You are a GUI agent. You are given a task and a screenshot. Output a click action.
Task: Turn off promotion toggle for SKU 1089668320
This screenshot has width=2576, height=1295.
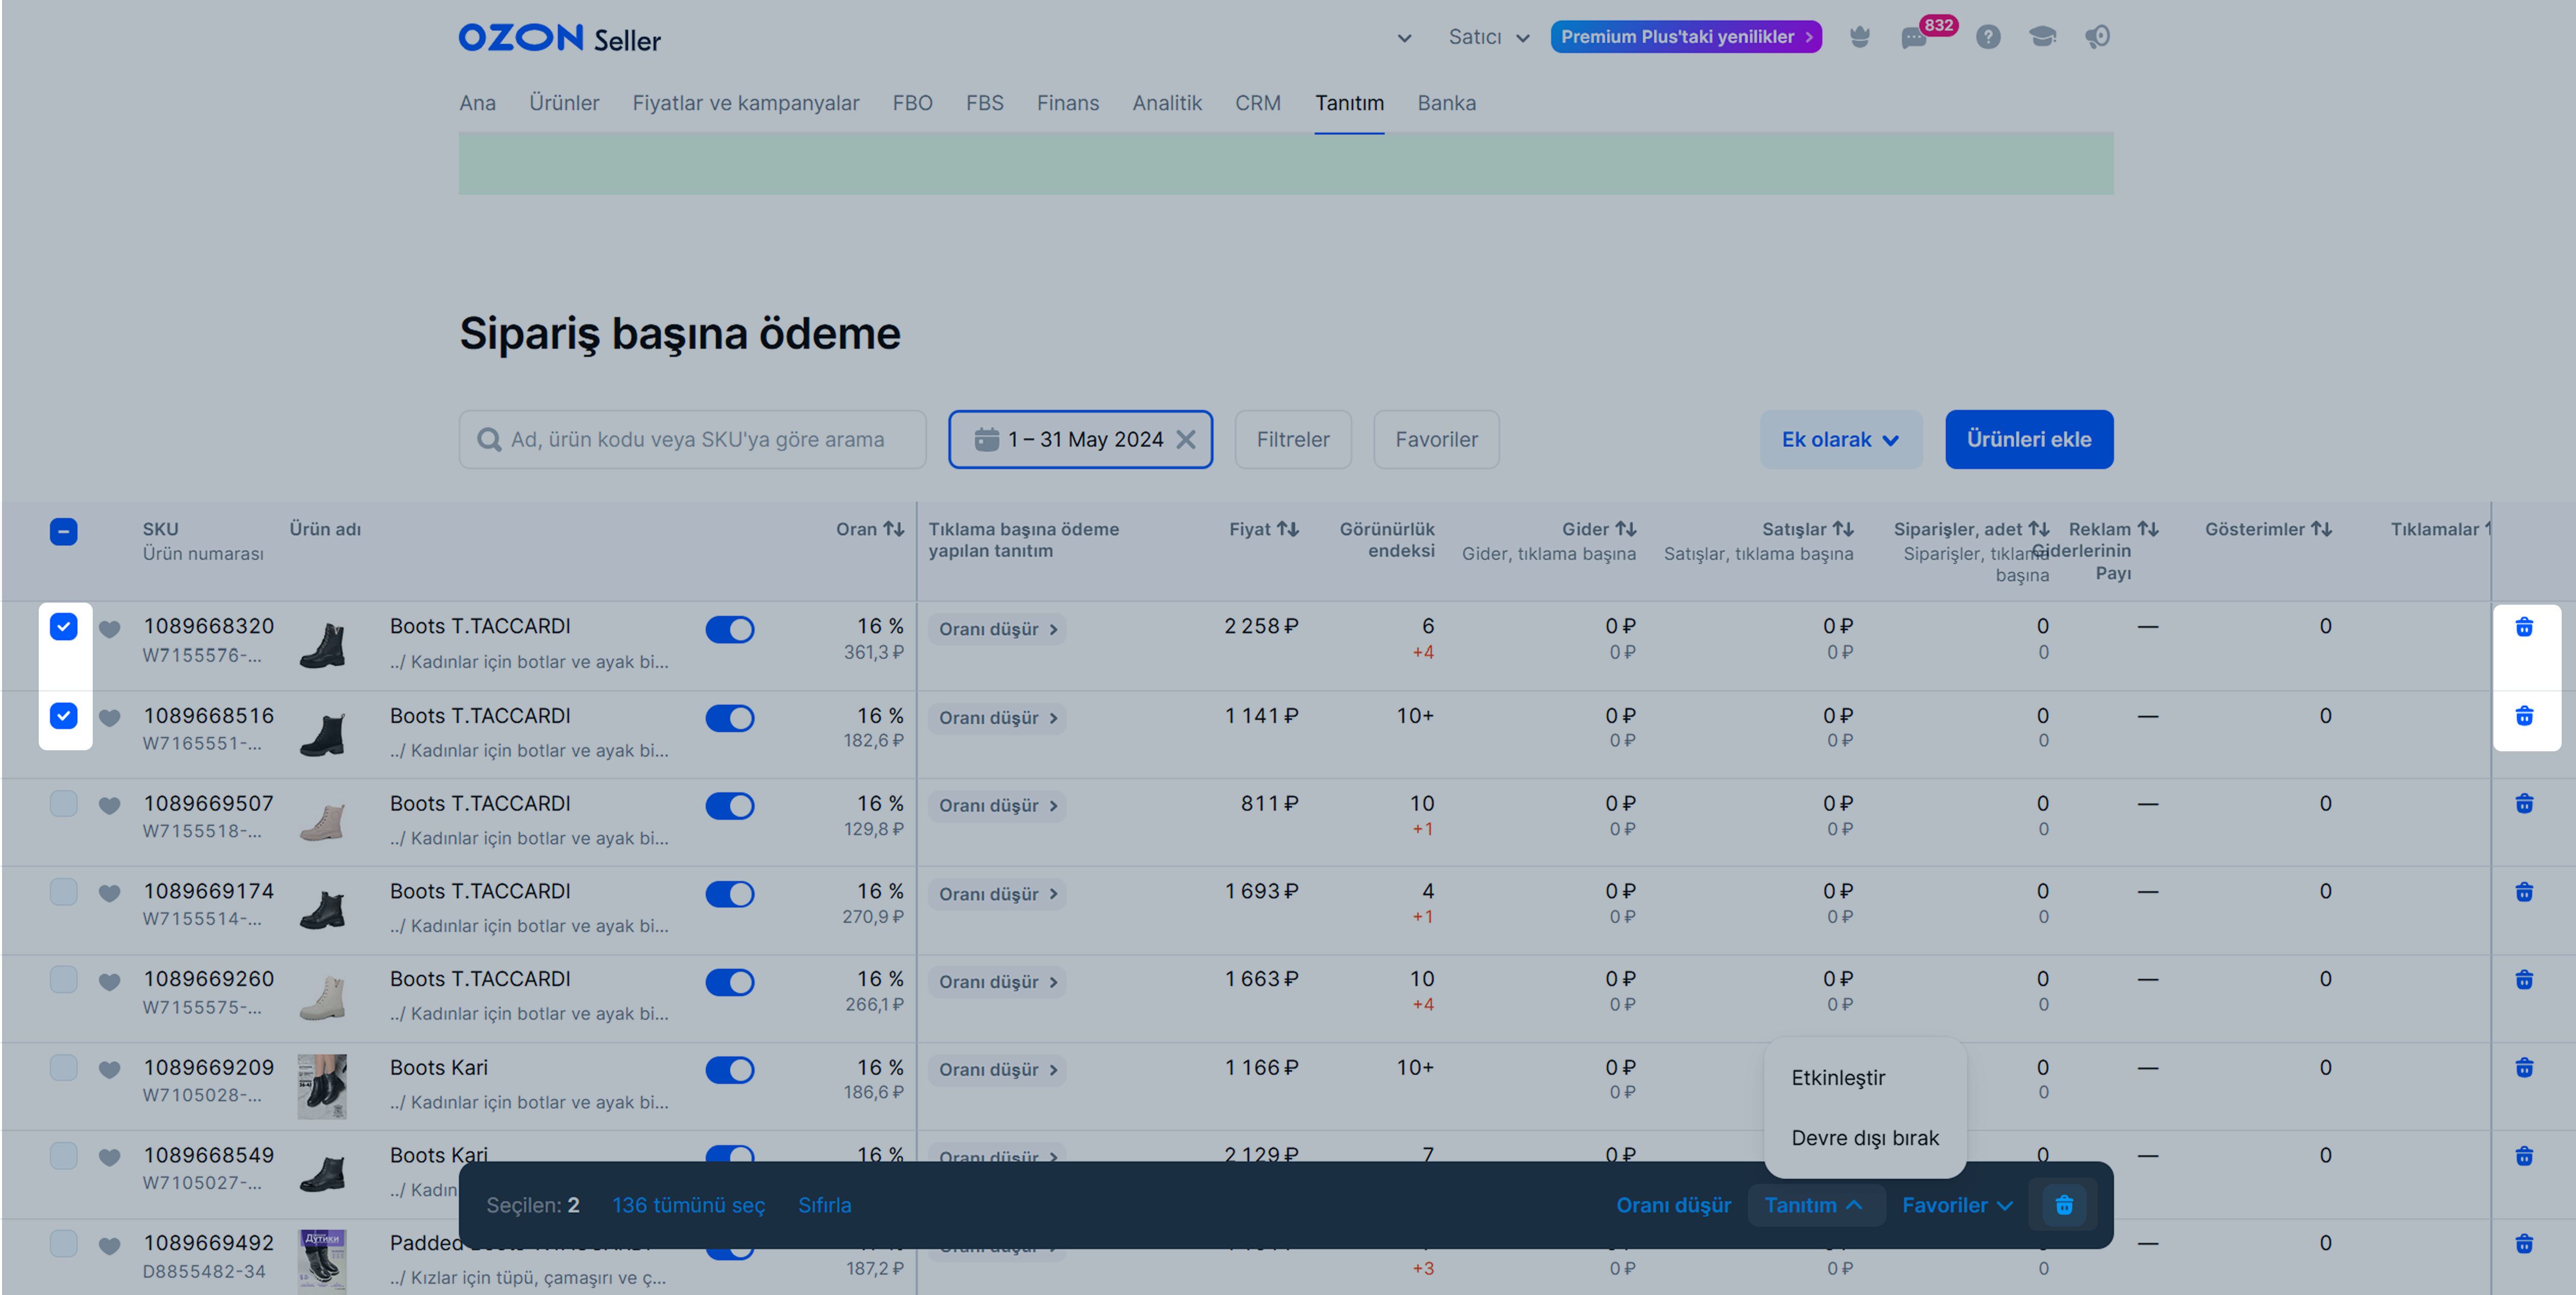click(730, 629)
